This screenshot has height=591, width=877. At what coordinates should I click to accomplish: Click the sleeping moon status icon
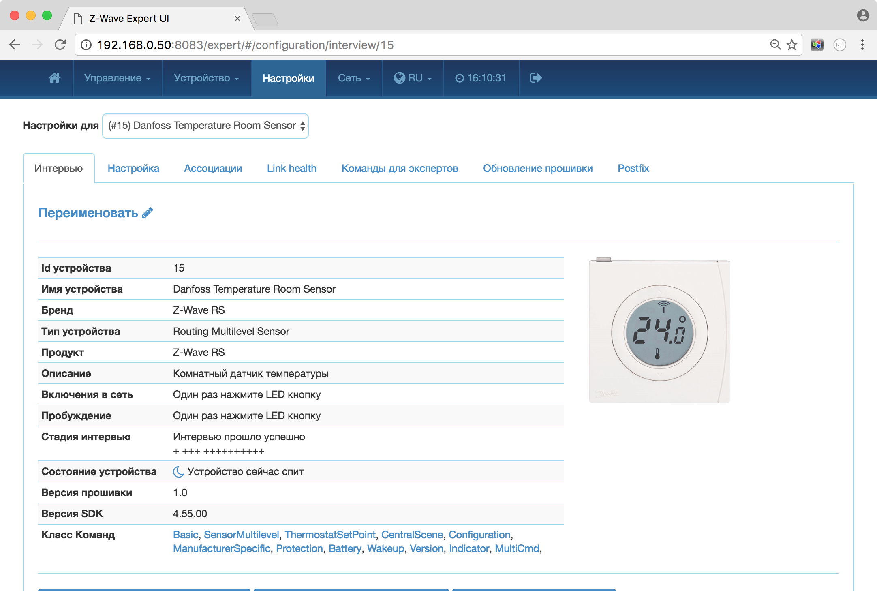(x=178, y=471)
